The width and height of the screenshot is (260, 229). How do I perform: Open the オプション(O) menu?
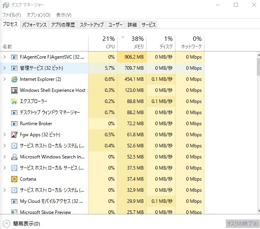click(38, 15)
